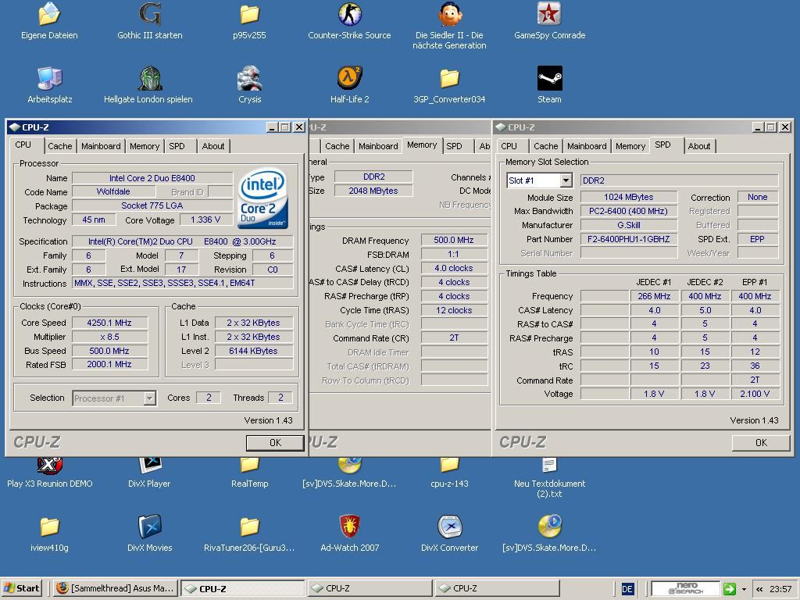Open Ad-Watch 2007 desktop icon
Viewport: 800px width, 600px height.
coord(349,527)
